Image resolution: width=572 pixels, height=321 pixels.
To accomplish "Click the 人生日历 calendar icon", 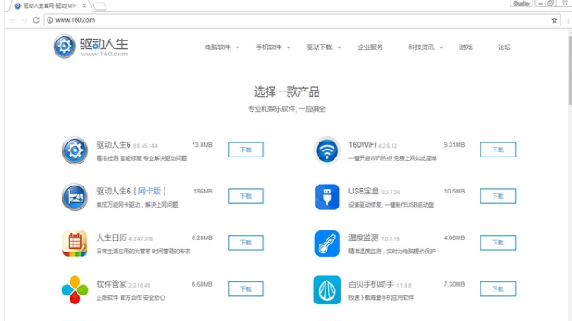I will pos(75,244).
